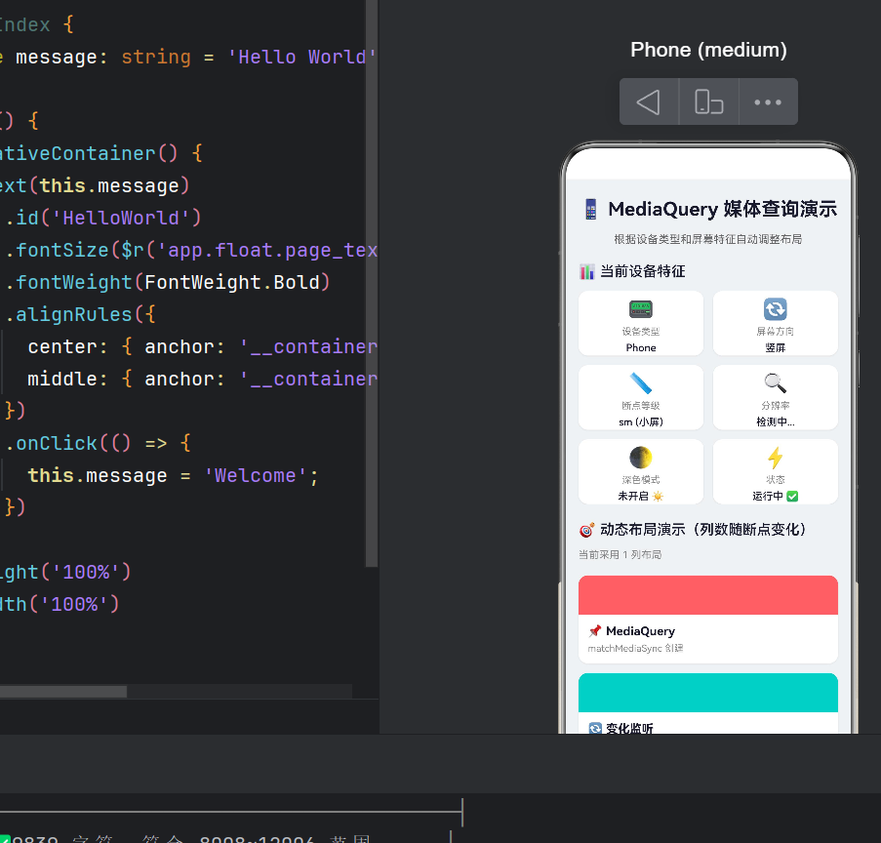The height and width of the screenshot is (843, 881).
Task: Click the 'Welcome' string in code
Action: [x=255, y=475]
